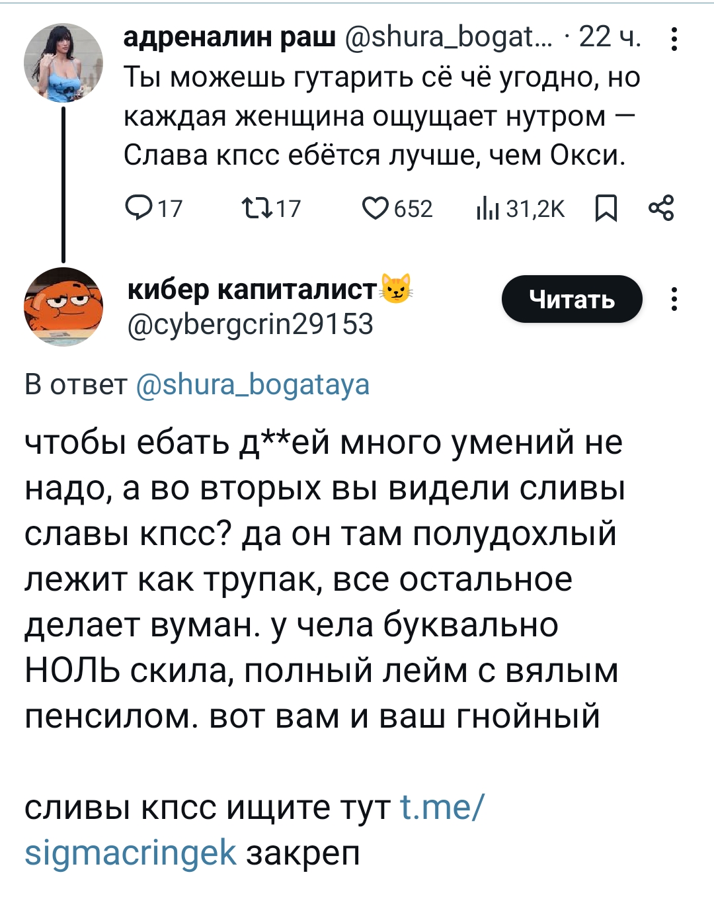Tap the @cybergcrin29153 handle
714x897 pixels.
(x=251, y=325)
